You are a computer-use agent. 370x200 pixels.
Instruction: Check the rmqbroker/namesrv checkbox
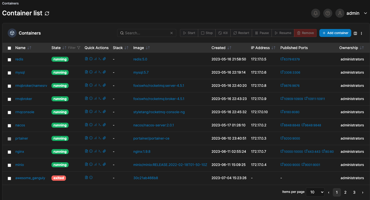click(x=10, y=86)
